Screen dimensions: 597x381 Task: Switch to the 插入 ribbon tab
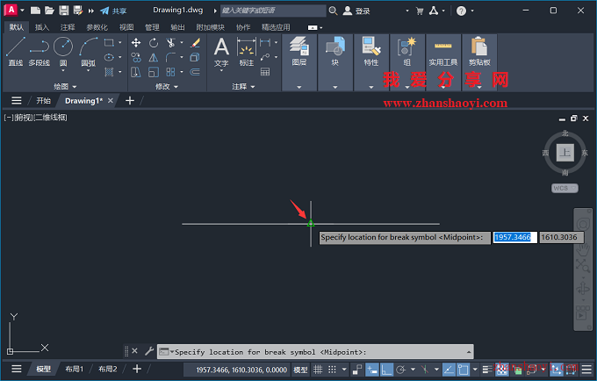click(42, 27)
